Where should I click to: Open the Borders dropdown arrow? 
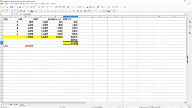[x=102, y=11]
